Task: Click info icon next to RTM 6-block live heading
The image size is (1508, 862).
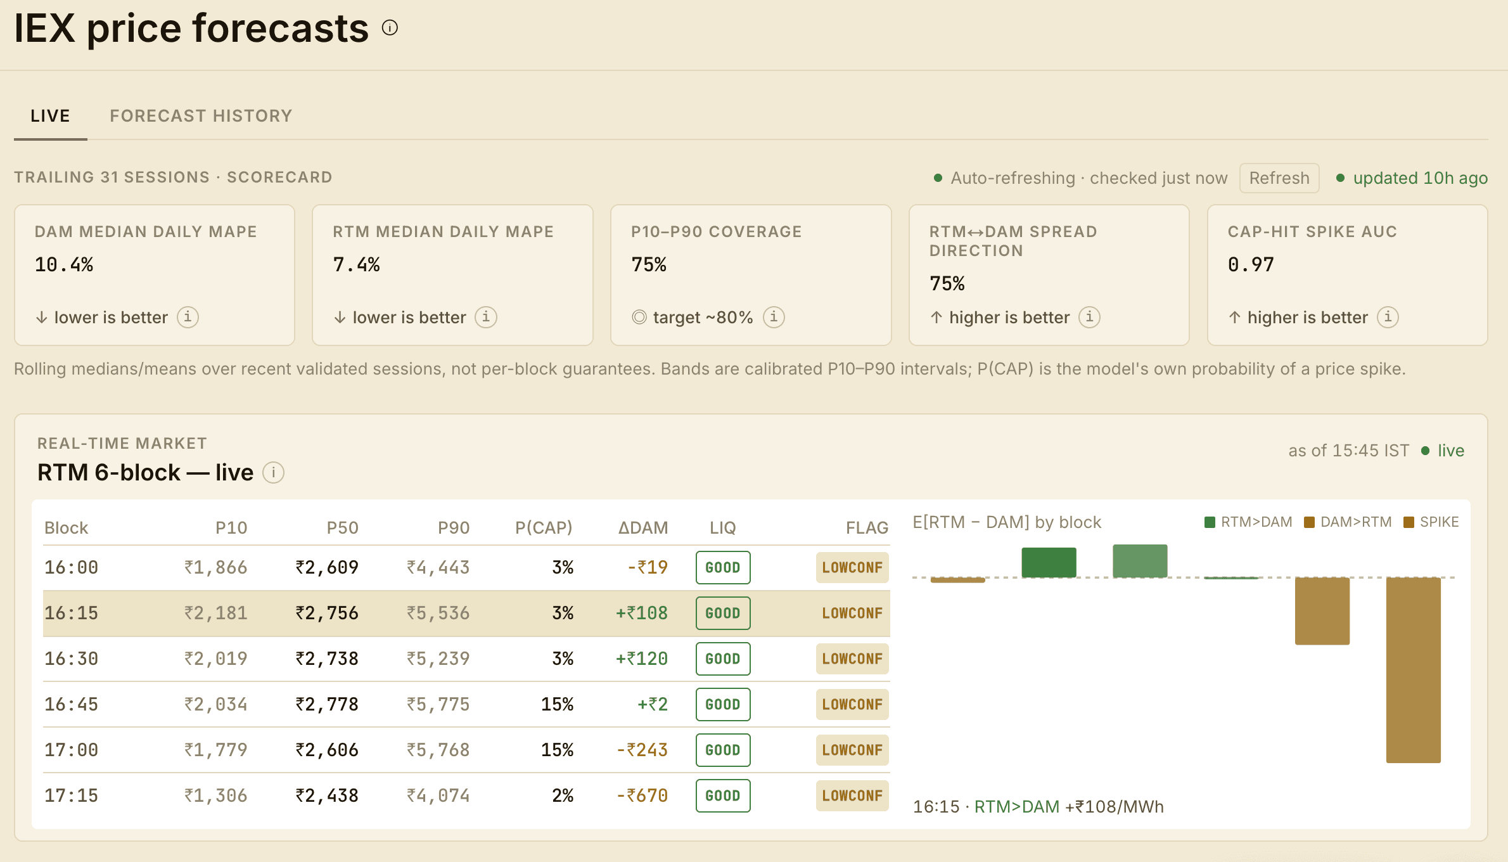Action: pyautogui.click(x=273, y=473)
